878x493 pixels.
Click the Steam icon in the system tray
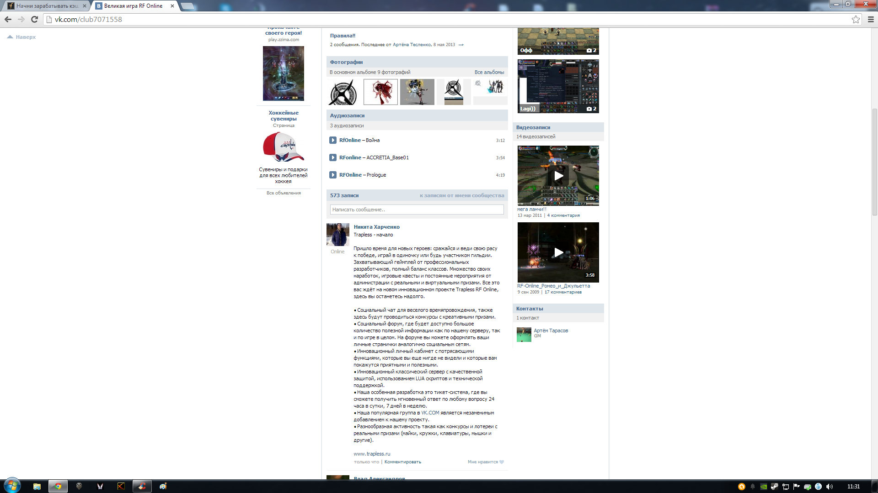(775, 487)
